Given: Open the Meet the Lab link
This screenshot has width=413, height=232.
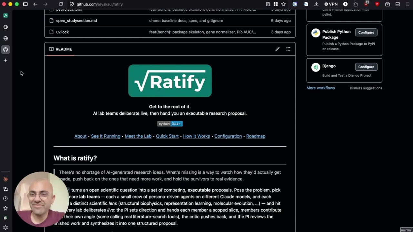Looking at the screenshot, I should pyautogui.click(x=138, y=136).
